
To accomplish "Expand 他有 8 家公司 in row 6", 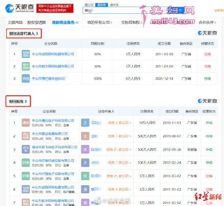I will tap(120, 189).
